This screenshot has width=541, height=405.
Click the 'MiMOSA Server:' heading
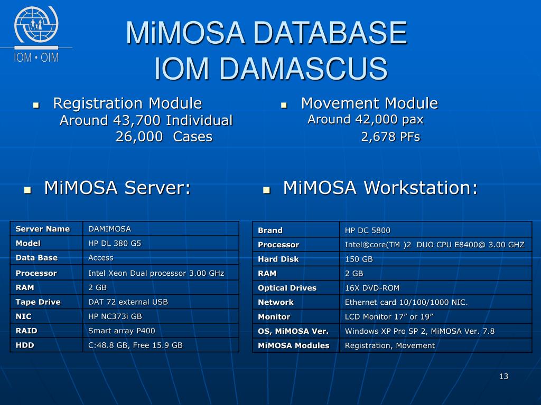(x=117, y=188)
